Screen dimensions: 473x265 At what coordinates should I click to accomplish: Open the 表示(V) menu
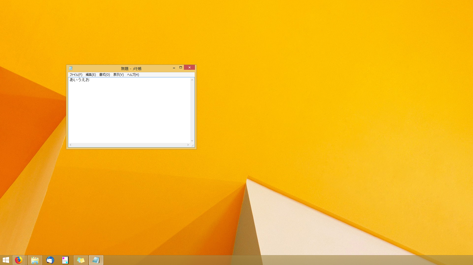pyautogui.click(x=118, y=74)
